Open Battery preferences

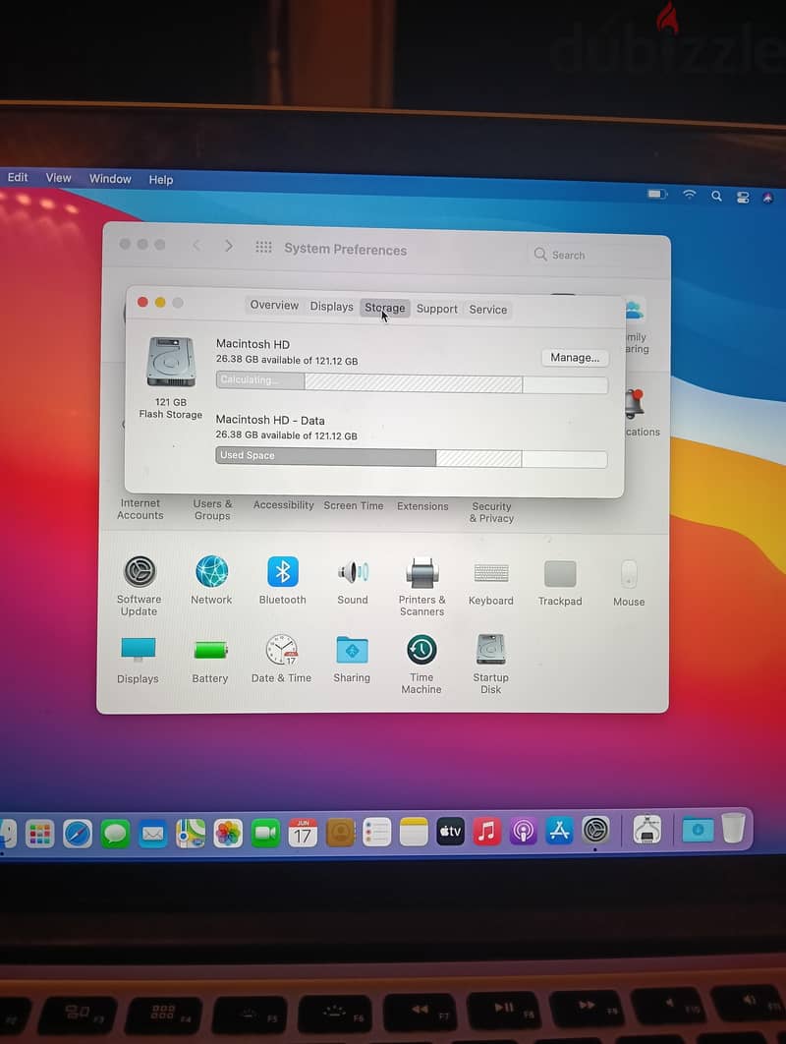pos(210,650)
